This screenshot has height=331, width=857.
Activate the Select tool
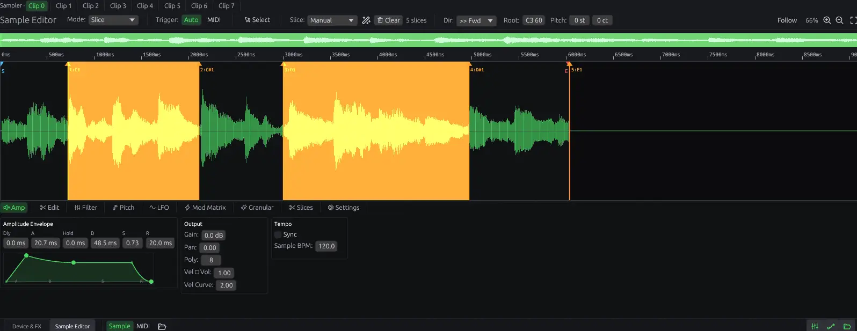[257, 20]
